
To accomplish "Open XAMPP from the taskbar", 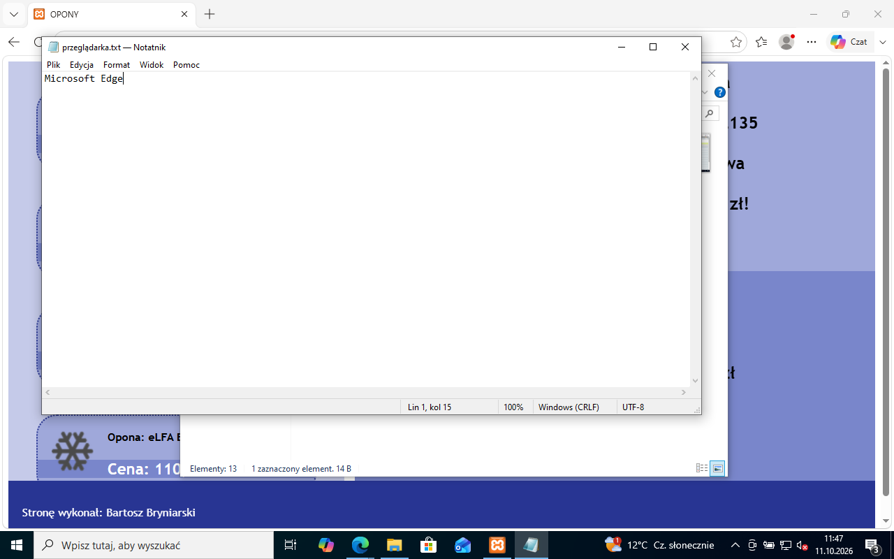I will tap(497, 545).
